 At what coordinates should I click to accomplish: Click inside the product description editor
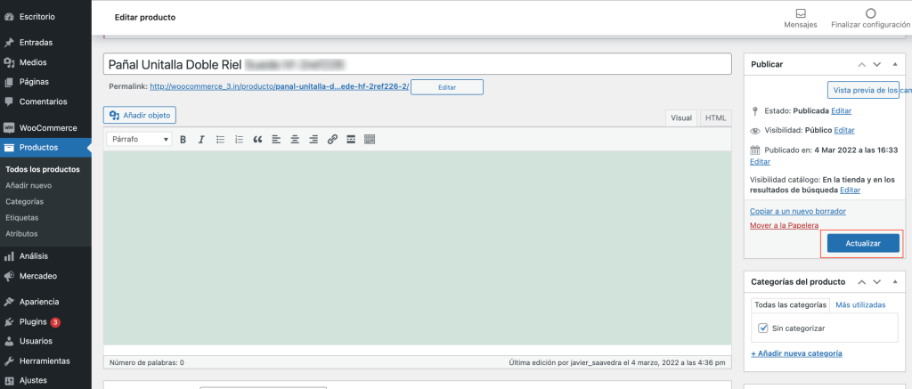click(x=417, y=248)
